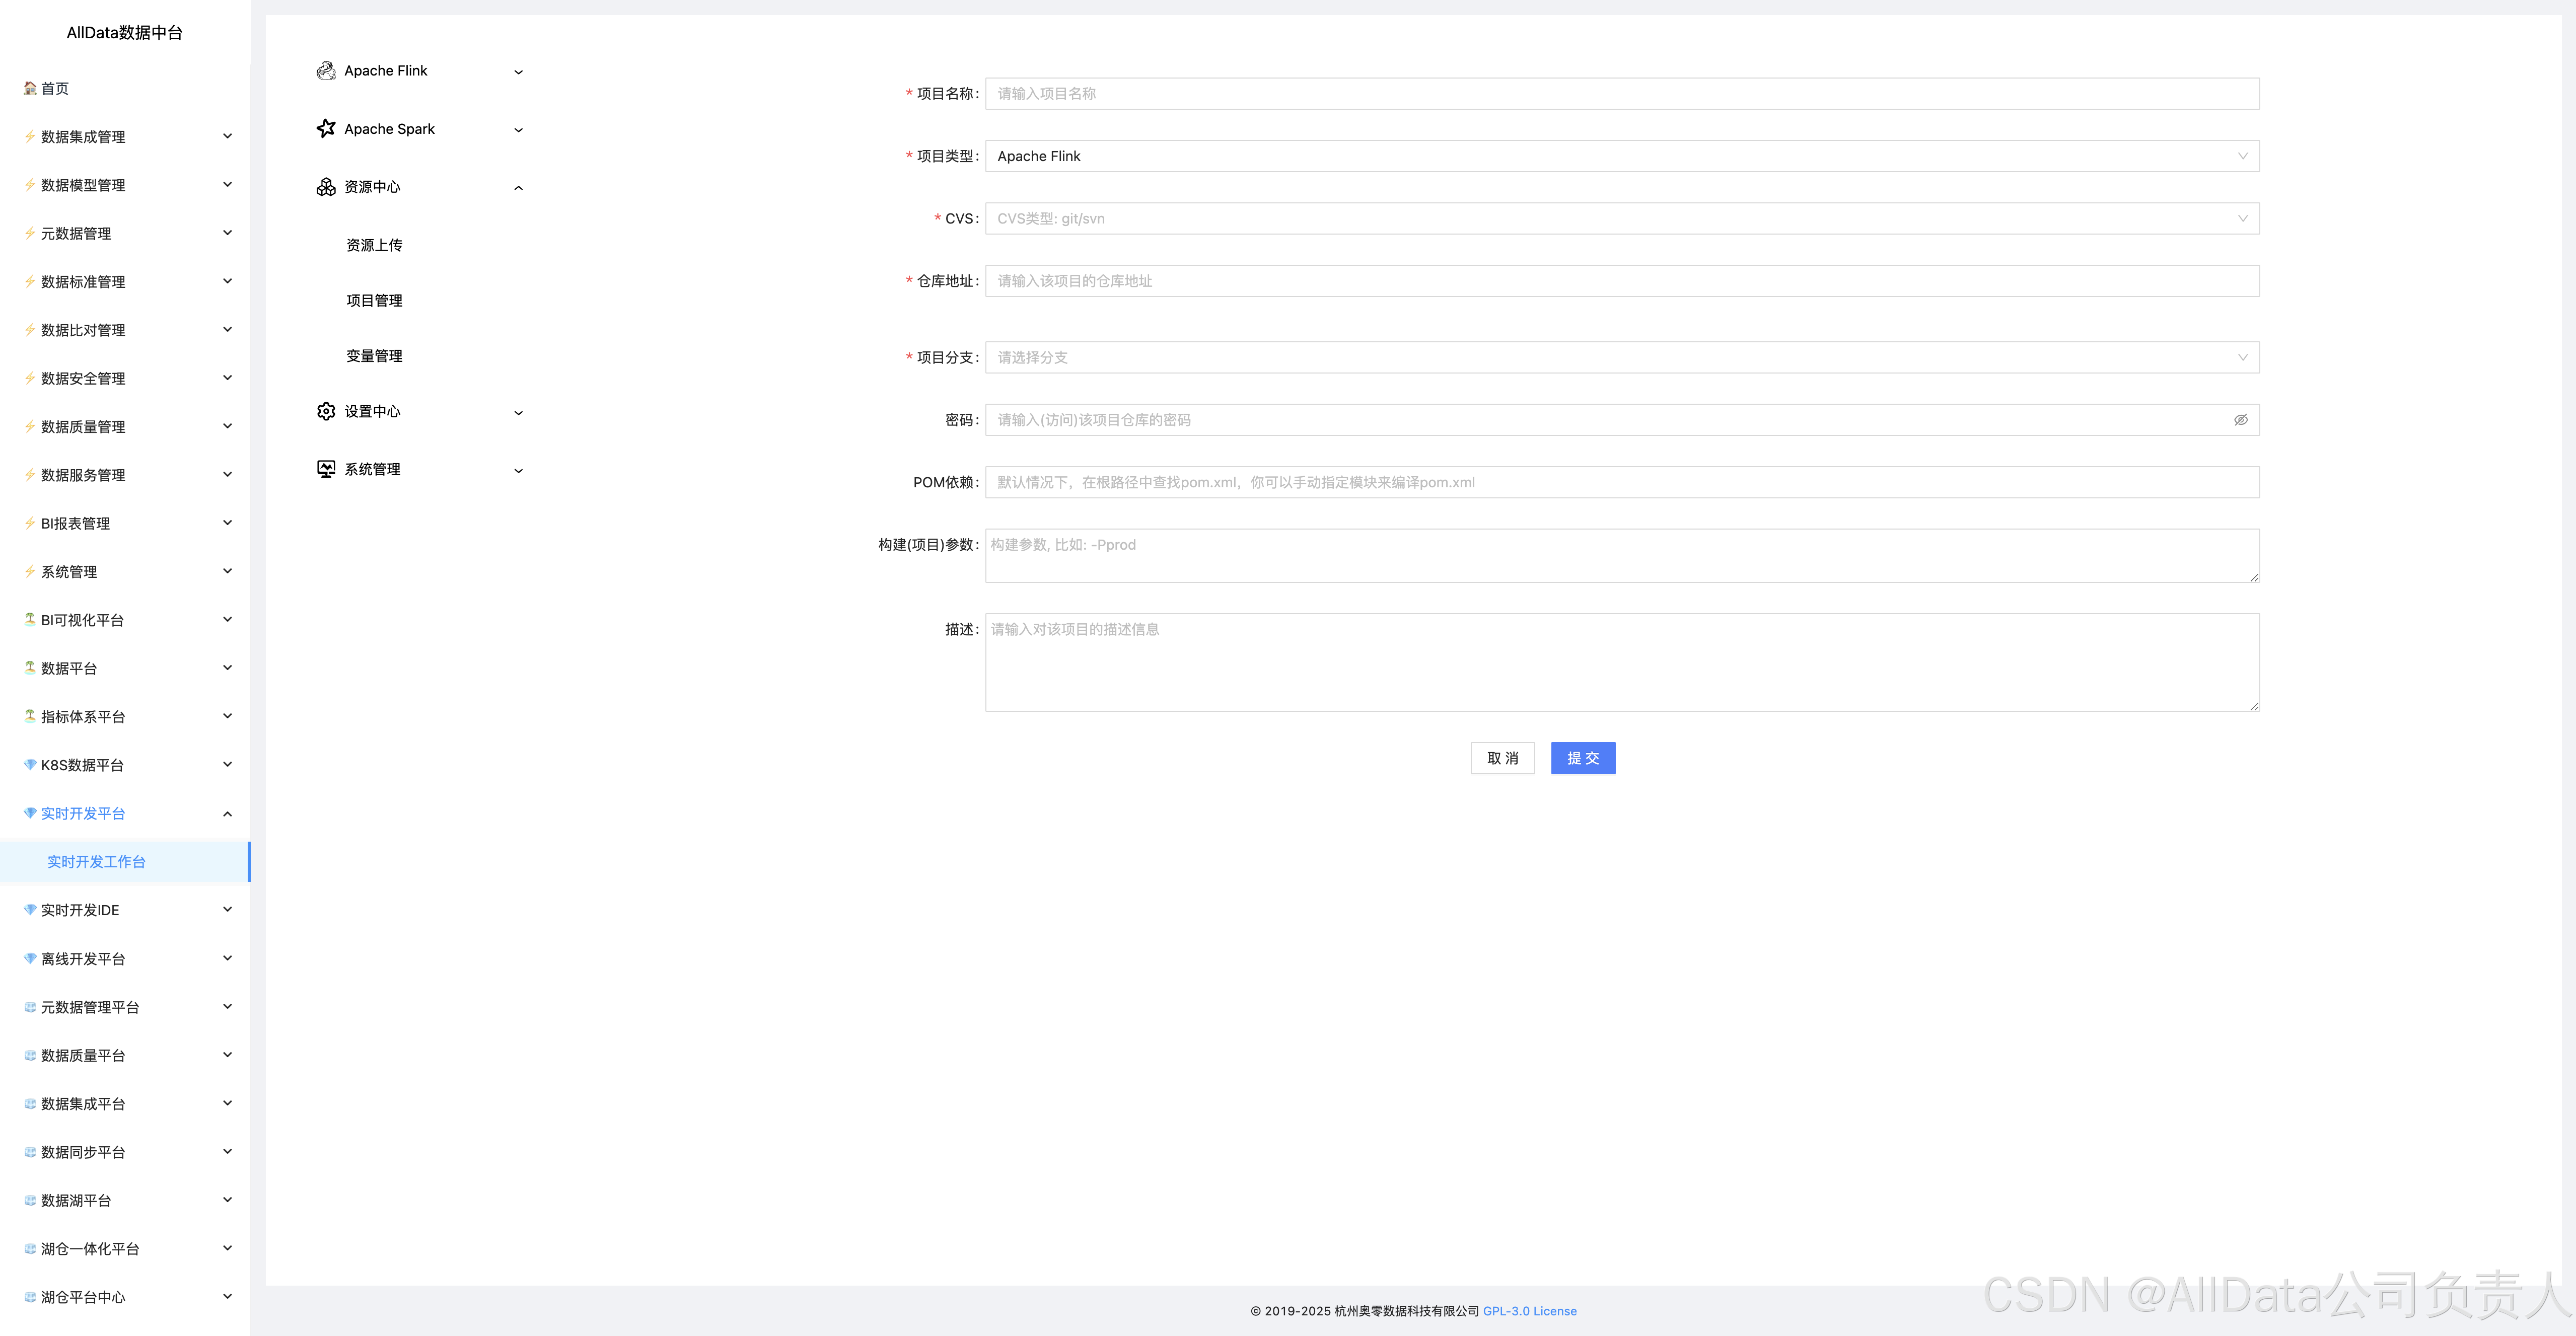Click the Apache Spark star icon
This screenshot has height=1336, width=2576.
[326, 129]
